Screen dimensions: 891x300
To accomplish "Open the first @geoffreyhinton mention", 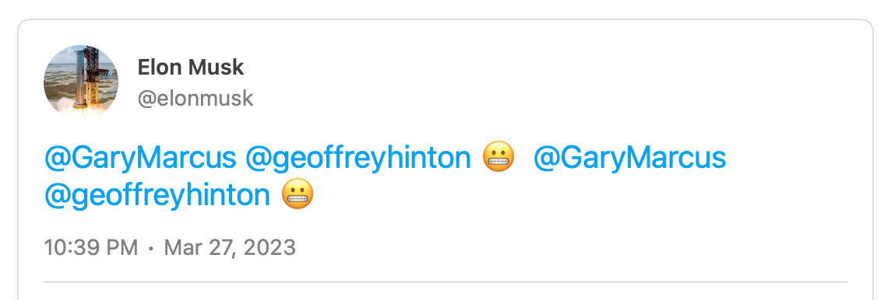I will click(x=358, y=158).
